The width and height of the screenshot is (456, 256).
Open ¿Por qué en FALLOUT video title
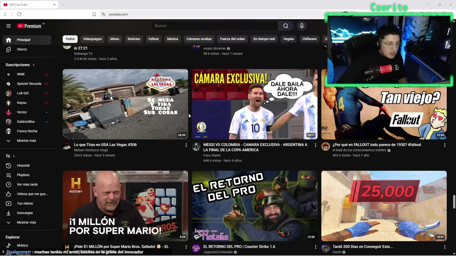[x=377, y=145]
